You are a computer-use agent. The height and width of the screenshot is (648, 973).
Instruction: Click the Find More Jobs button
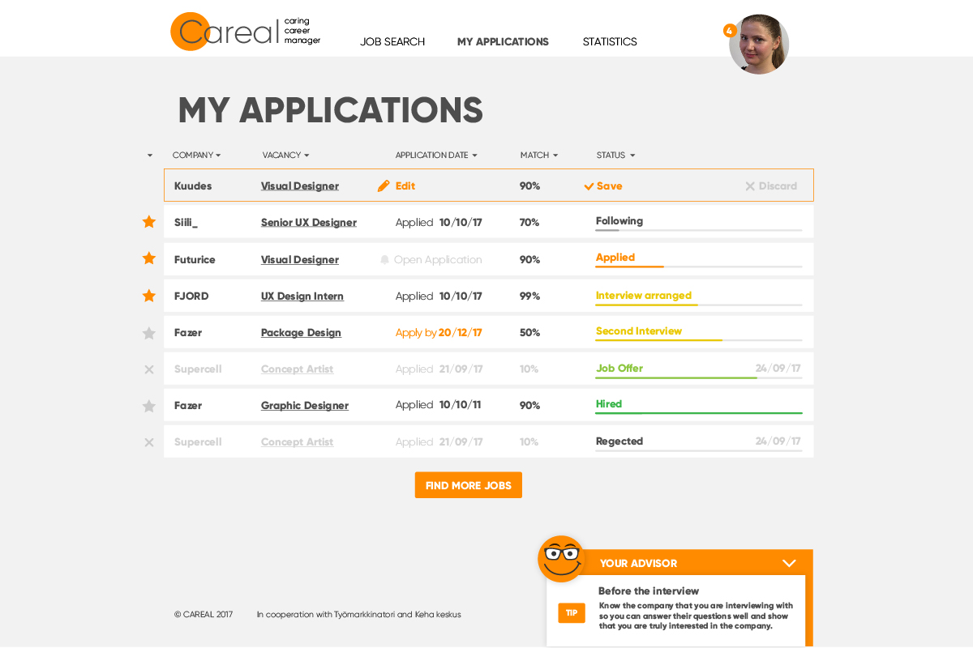coord(469,485)
